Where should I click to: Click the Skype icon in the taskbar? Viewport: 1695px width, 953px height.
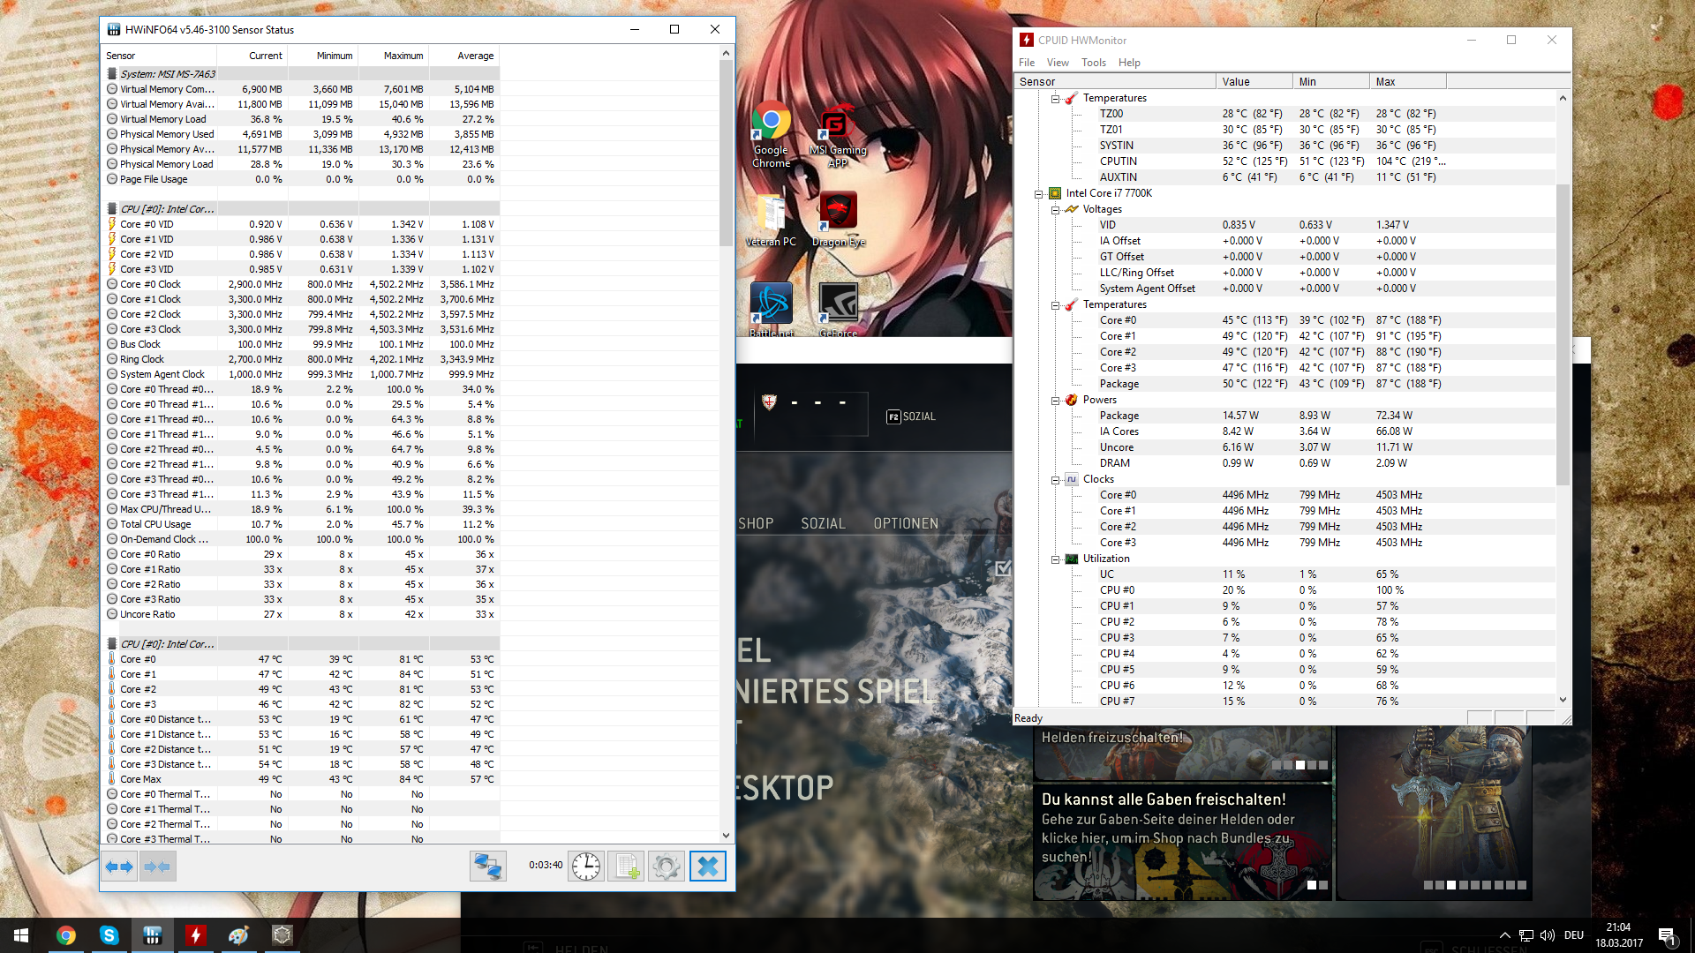pos(109,935)
